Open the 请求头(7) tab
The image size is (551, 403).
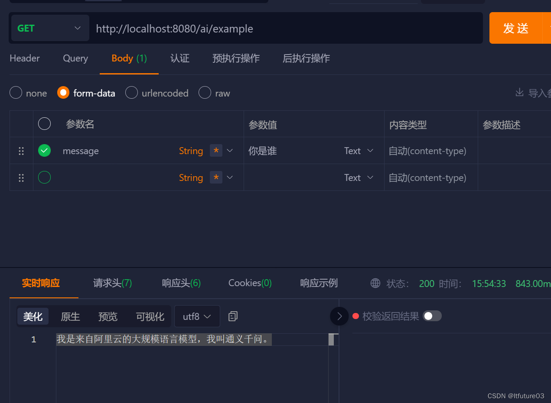click(113, 283)
